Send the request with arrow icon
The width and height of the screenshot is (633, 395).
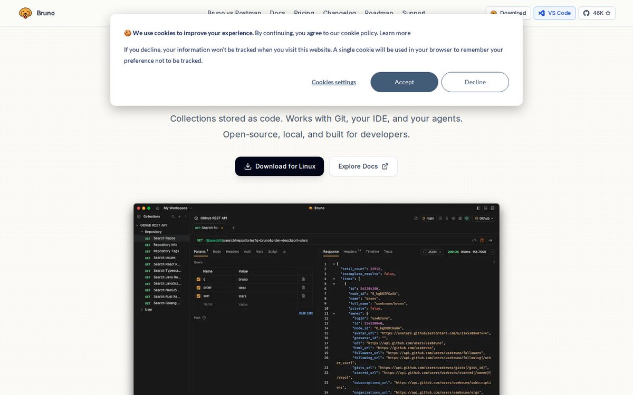pyautogui.click(x=490, y=240)
